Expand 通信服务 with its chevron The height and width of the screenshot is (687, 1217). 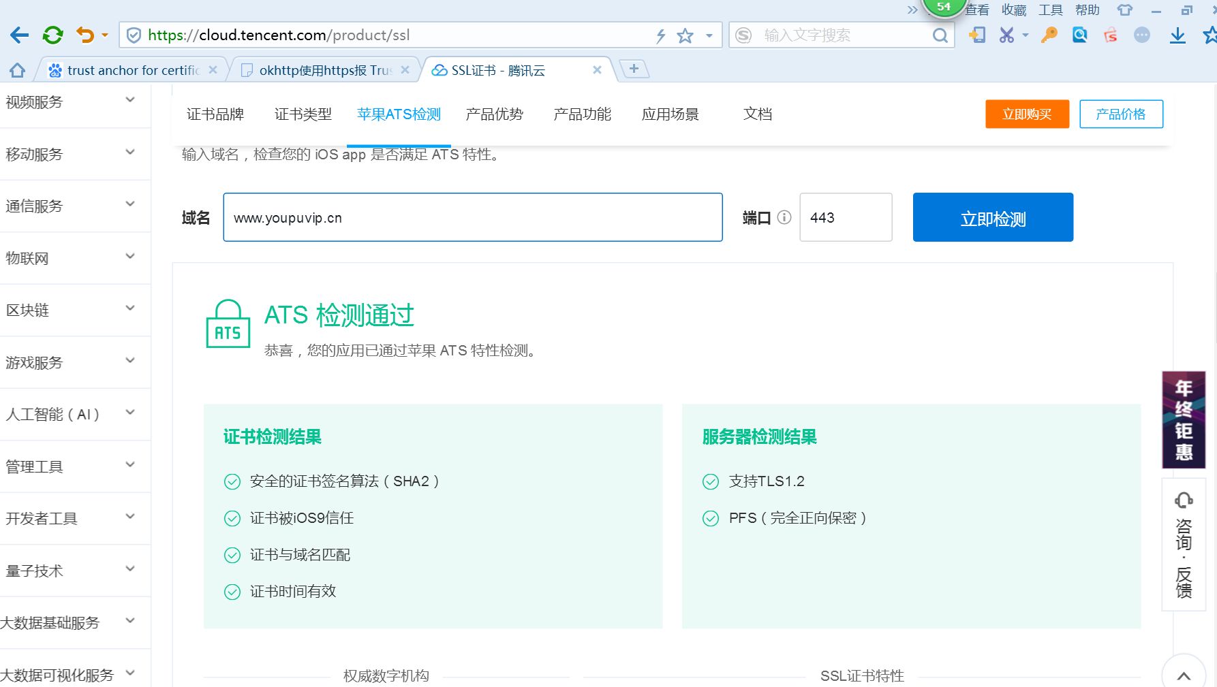coord(130,204)
